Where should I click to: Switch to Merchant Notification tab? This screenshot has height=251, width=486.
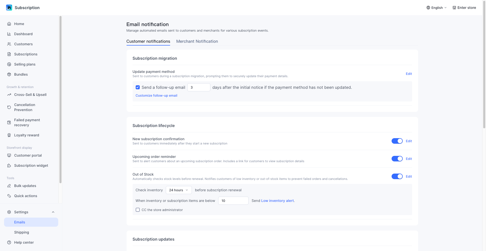point(197,41)
